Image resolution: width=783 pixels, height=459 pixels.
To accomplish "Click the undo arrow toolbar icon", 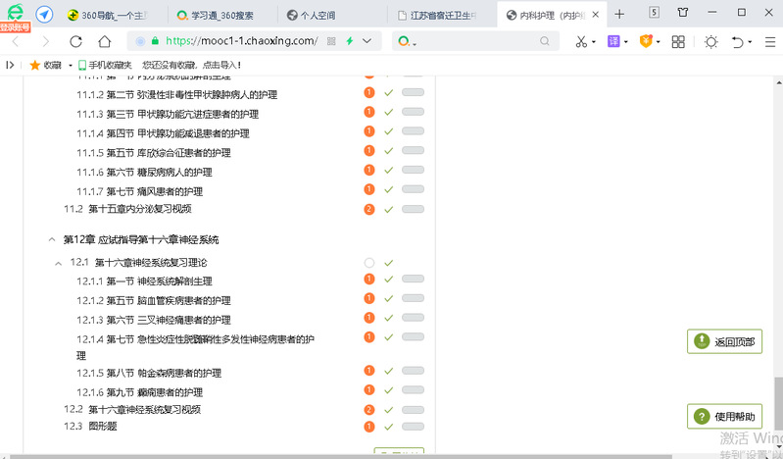I will 739,41.
